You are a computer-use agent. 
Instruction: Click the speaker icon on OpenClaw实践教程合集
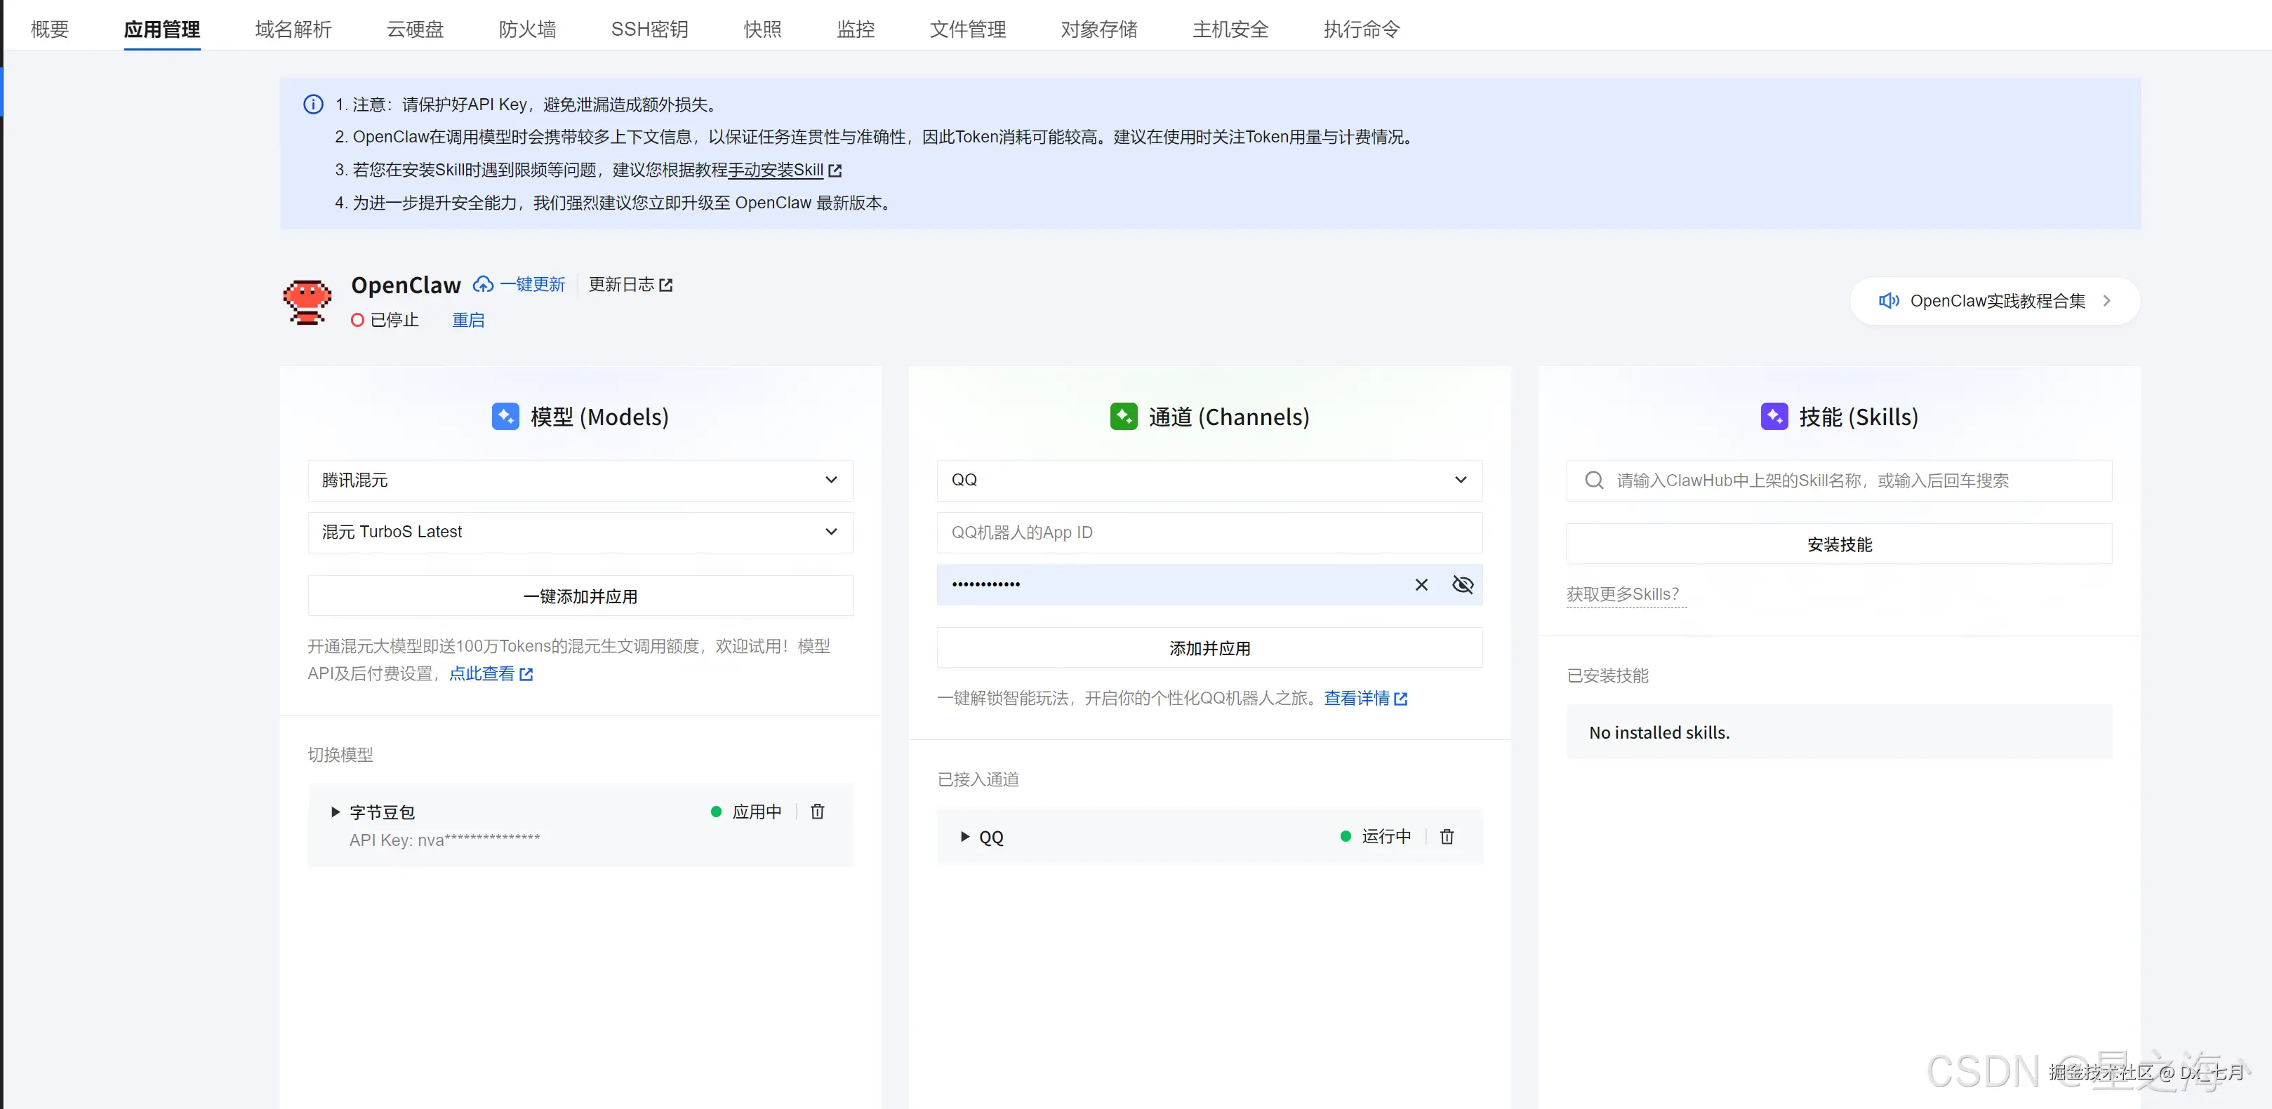(1889, 301)
